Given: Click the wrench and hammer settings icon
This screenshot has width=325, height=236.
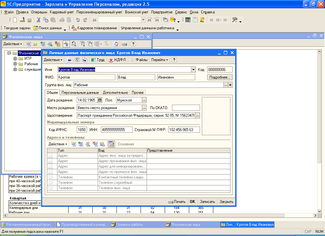Looking at the screenshot, I should (235, 20).
